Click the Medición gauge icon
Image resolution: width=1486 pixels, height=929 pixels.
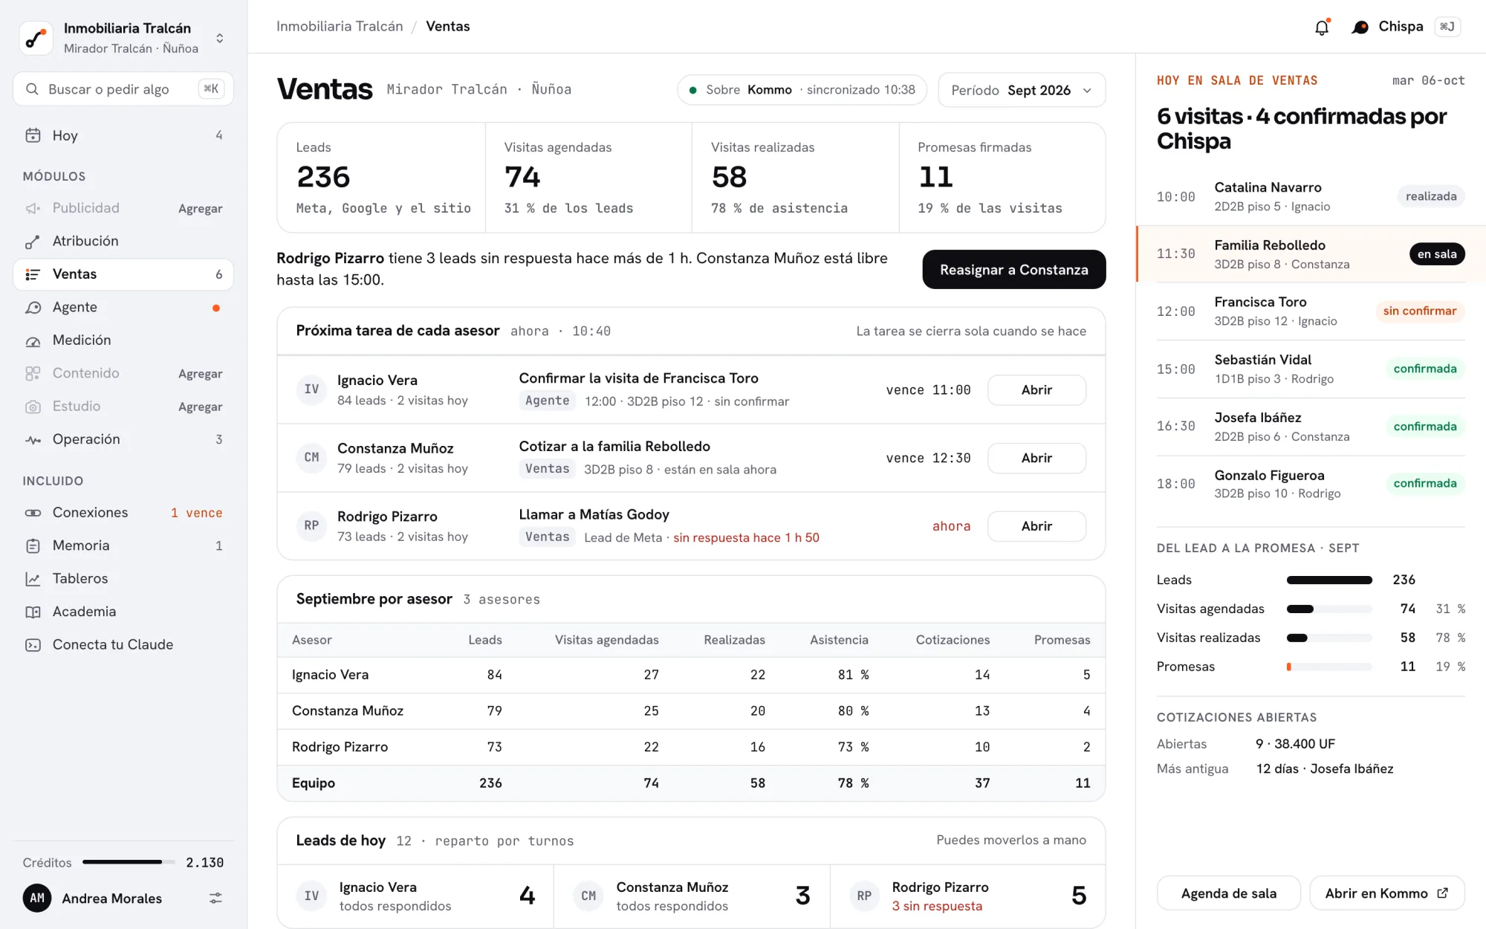pyautogui.click(x=33, y=340)
